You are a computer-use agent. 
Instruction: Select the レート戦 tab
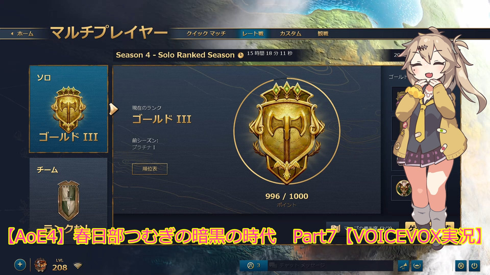(x=253, y=34)
